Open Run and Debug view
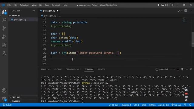Viewport: 194px width, 109px height. pyautogui.click(x=4, y=37)
